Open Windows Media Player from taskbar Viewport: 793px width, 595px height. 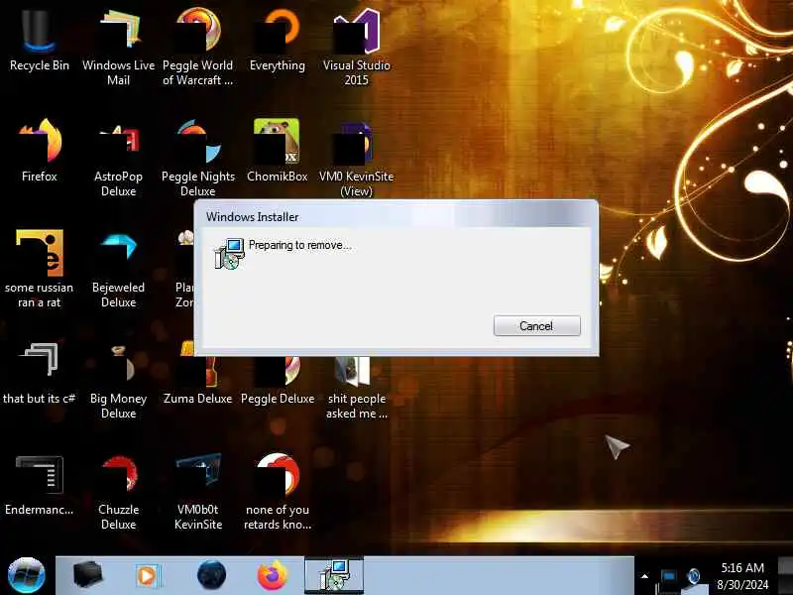(x=148, y=576)
